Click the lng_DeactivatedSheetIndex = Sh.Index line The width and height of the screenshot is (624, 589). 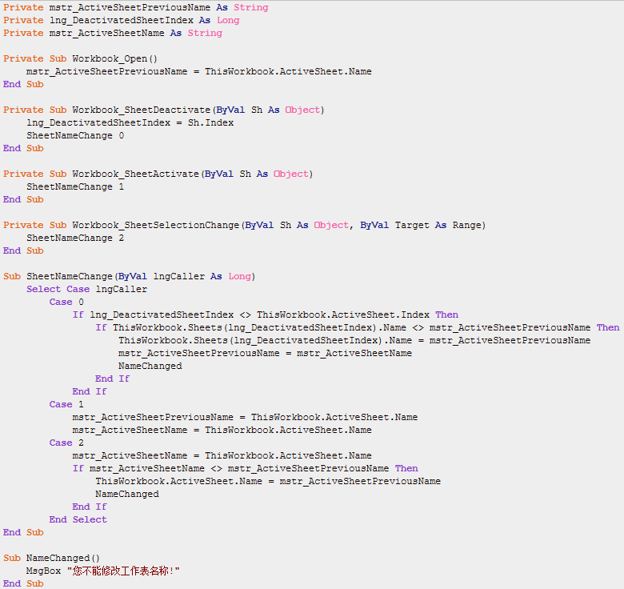pos(130,122)
